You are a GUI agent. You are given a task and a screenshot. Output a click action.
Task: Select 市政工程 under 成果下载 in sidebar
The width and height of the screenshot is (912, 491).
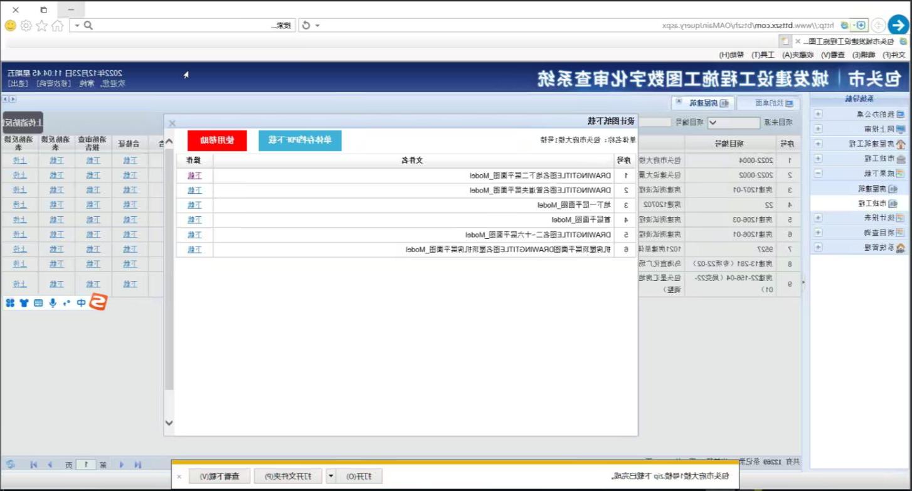[877, 203]
